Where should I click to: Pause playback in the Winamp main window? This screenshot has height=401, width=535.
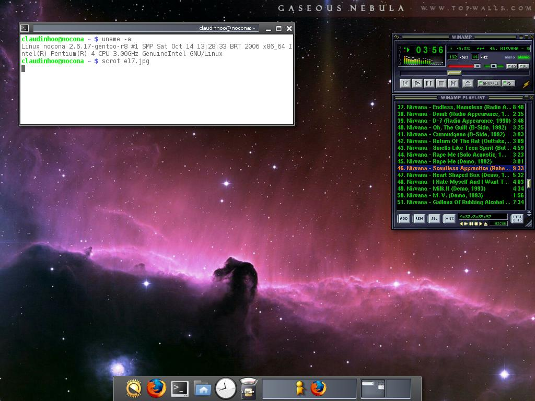click(429, 83)
